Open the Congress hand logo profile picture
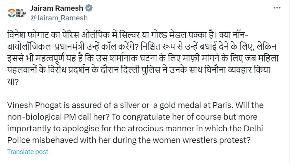Screen dimensions: 290x164 (x=16, y=13)
